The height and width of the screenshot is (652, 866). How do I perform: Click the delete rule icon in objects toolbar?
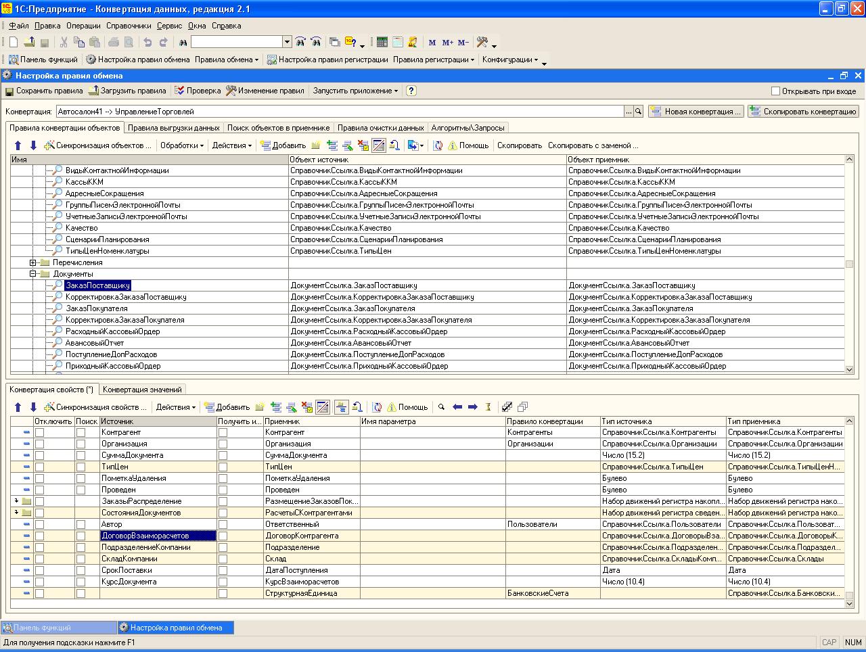(x=363, y=145)
